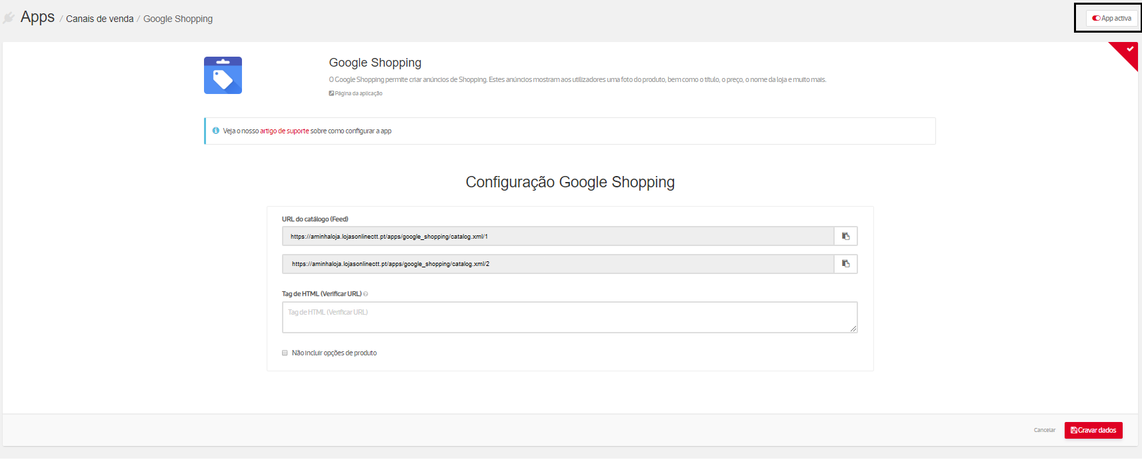Focus the Tag de HTML text area
Viewport: 1142px width, 460px height.
[x=569, y=317]
